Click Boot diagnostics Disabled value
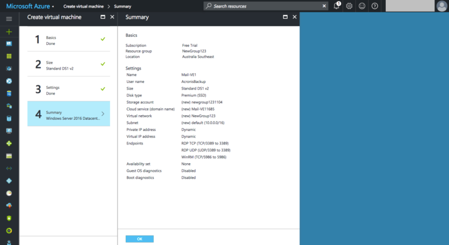The width and height of the screenshot is (449, 245). click(x=188, y=178)
